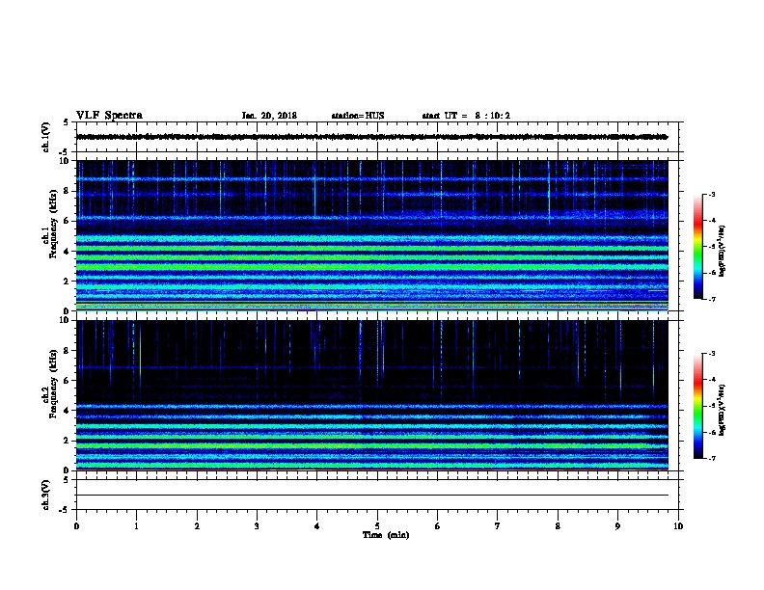This screenshot has width=764, height=590.
Task: Click the "-7" tick on ch.2 colorbar
Action: [x=711, y=458]
